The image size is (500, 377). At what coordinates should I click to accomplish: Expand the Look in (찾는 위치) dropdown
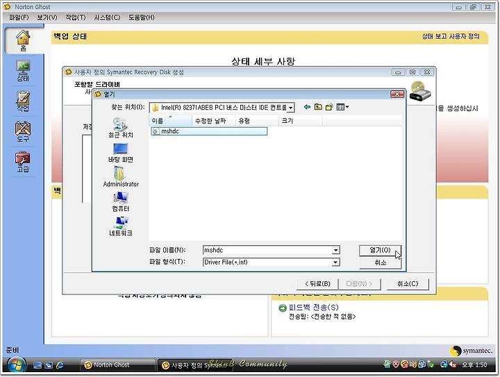pos(290,108)
